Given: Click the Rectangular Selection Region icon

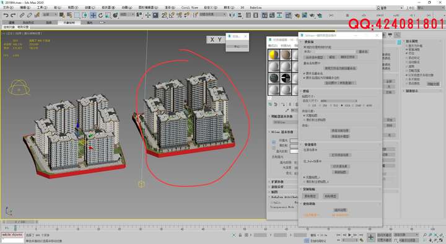Looking at the screenshot, I should click(77, 15).
